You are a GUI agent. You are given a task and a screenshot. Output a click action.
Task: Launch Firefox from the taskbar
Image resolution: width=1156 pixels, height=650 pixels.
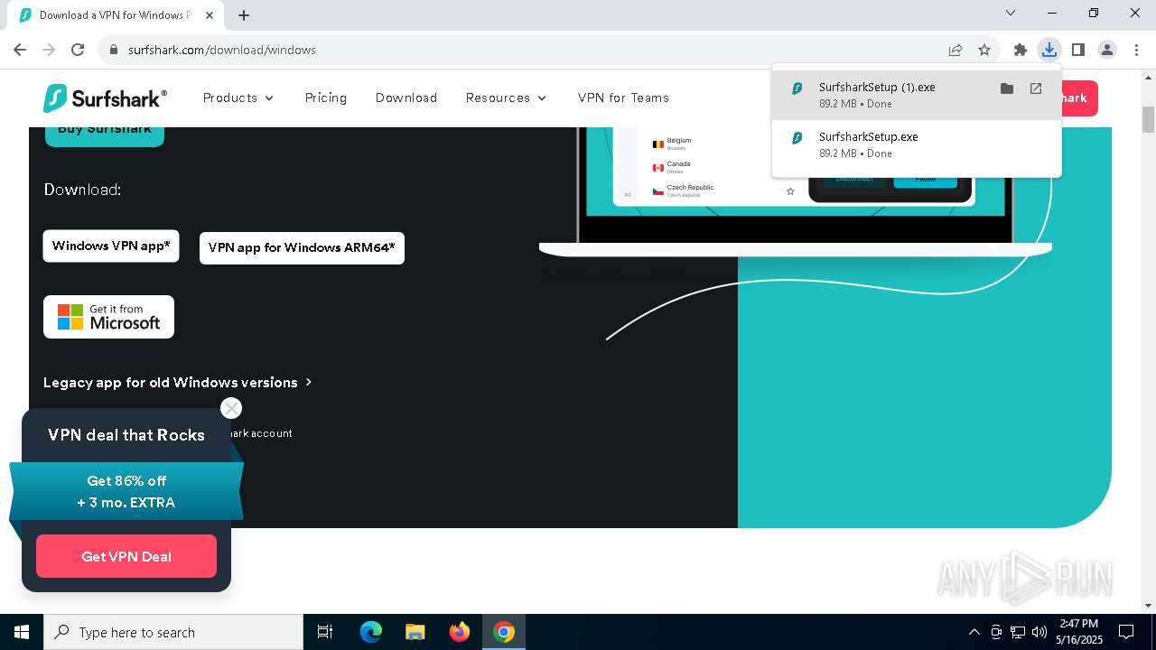pos(460,632)
